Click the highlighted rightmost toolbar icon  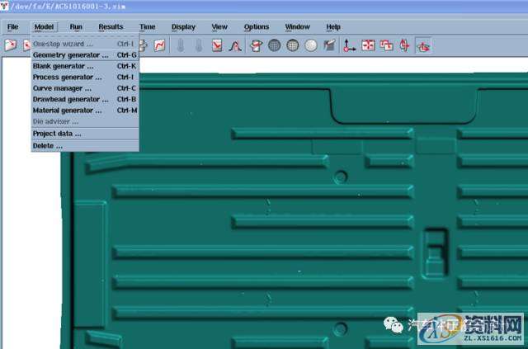coord(423,45)
